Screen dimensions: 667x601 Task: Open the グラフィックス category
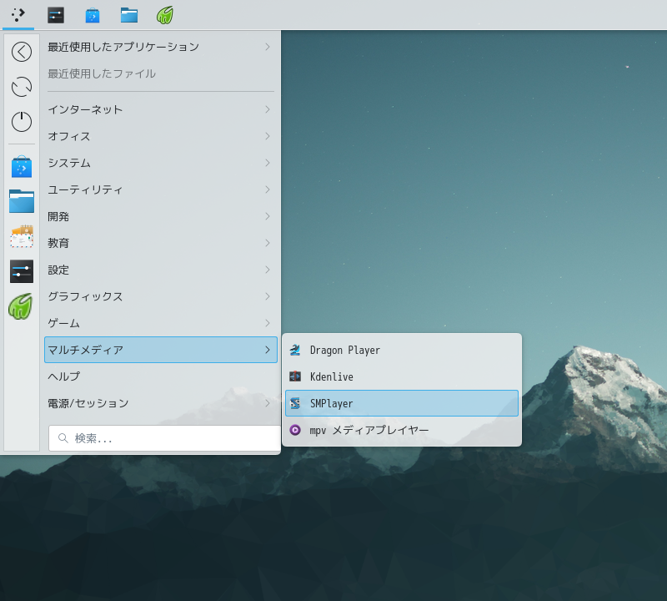coord(161,296)
